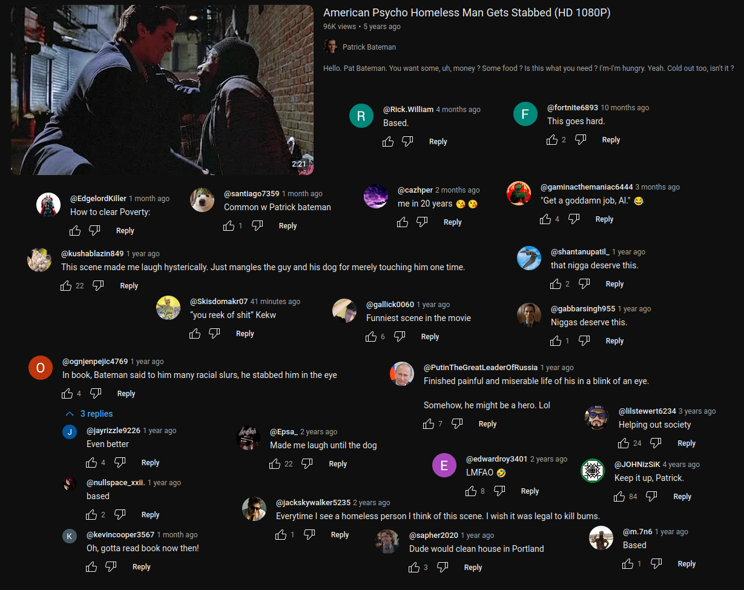
Task: Open the Patrick Bateman channel name link
Action: [x=369, y=47]
